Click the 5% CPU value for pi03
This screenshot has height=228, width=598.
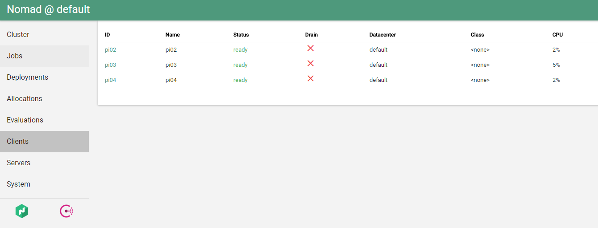coord(556,65)
